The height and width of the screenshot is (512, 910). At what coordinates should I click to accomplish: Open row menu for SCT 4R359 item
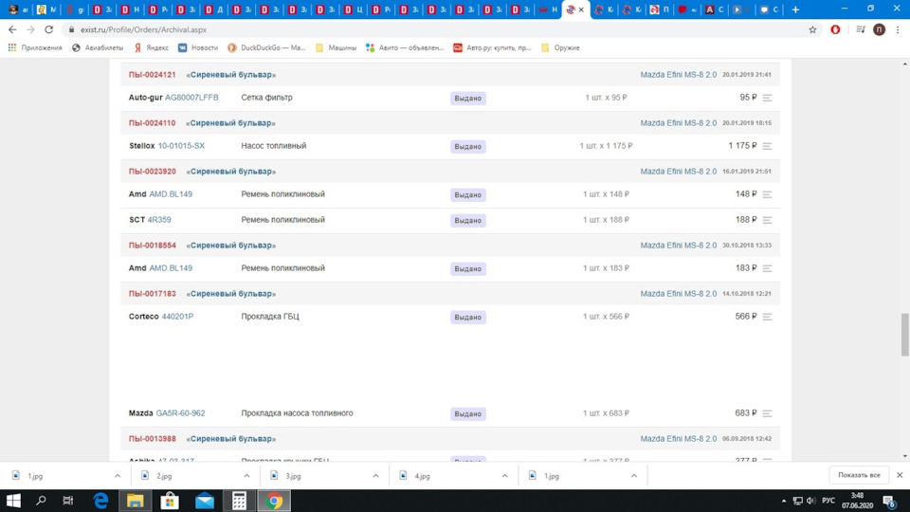point(767,220)
